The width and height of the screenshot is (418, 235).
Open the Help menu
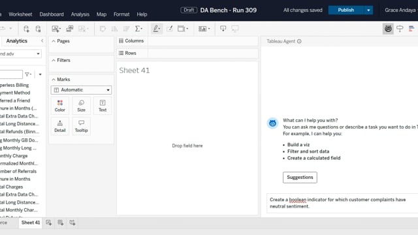pyautogui.click(x=142, y=14)
